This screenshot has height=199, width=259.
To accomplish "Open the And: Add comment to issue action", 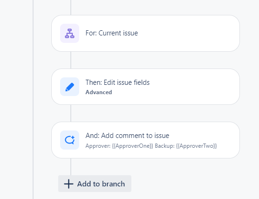I will click(x=145, y=140).
